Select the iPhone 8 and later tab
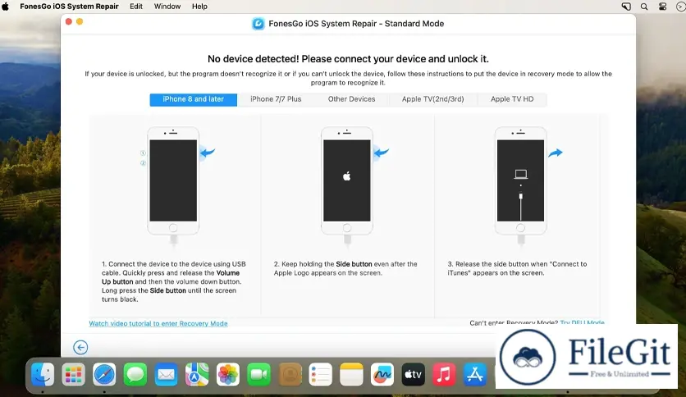 [194, 99]
